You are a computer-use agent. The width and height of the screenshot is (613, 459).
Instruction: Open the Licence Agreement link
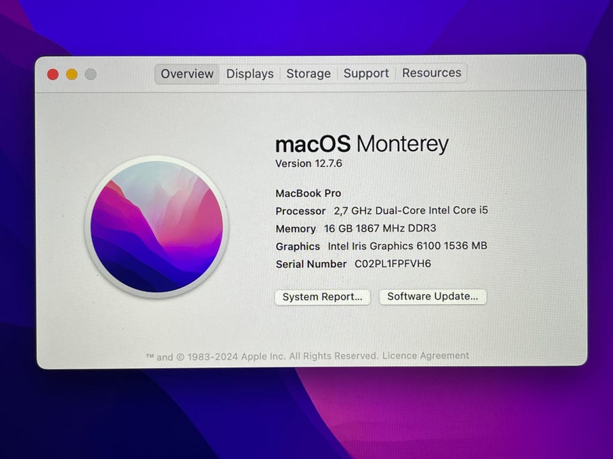coord(425,356)
